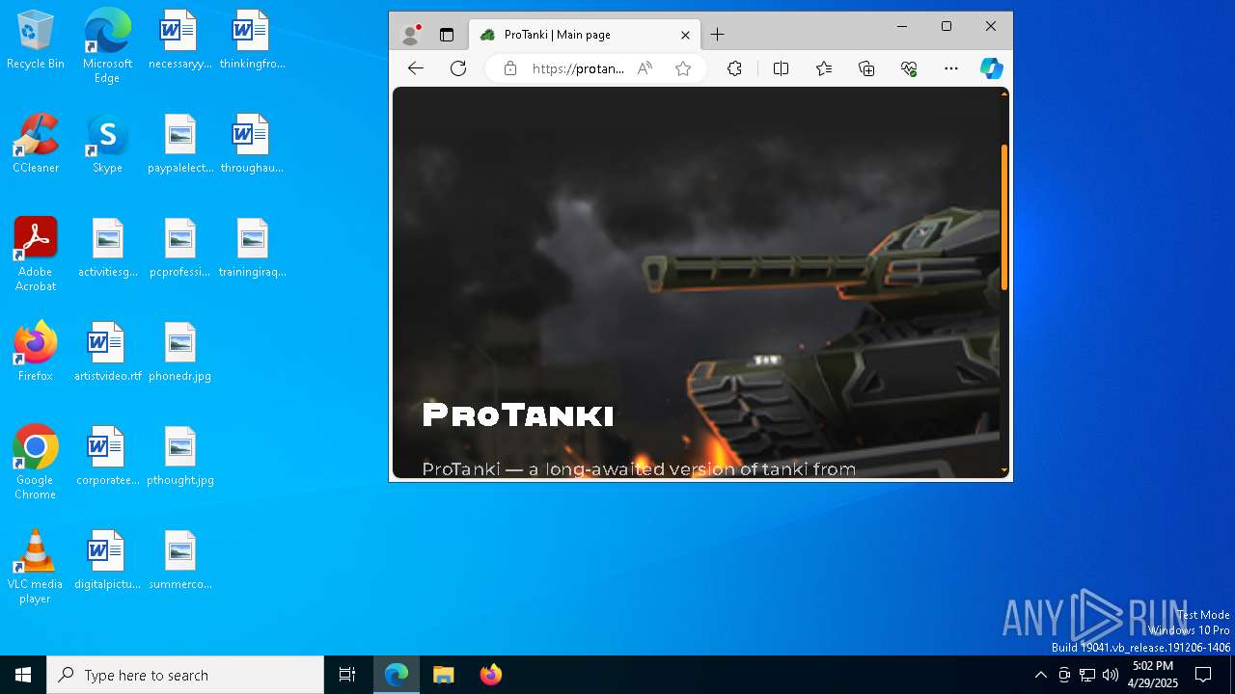Open the Edge profile icon
Viewport: 1235px width, 694px height.
(x=411, y=35)
